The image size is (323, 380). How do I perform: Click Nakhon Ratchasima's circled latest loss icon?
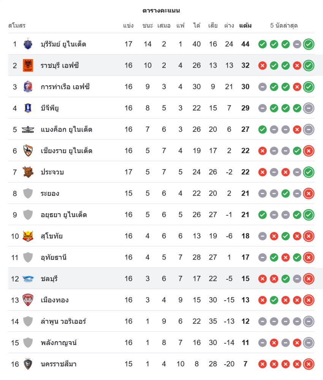(309, 364)
